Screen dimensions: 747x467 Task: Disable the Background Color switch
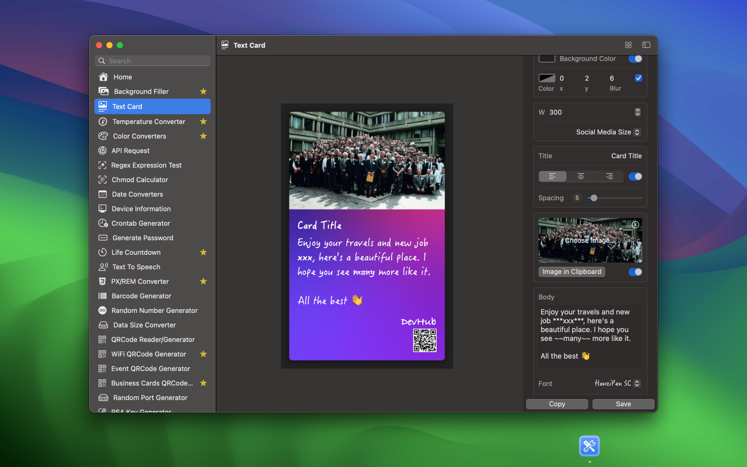(x=635, y=59)
